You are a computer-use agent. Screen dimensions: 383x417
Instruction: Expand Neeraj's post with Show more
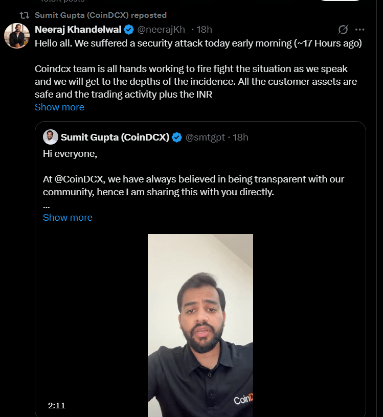coord(59,107)
